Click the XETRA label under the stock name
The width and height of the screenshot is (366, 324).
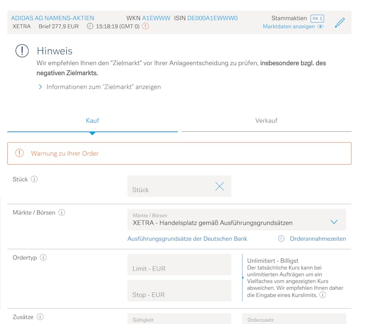click(22, 27)
